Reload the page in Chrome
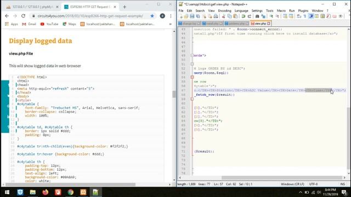The height and width of the screenshot is (197, 351). point(23,16)
